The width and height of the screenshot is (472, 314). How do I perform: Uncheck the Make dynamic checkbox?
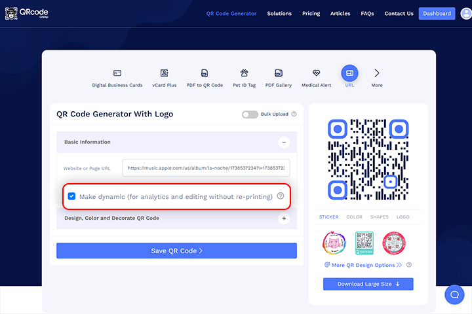[71, 196]
